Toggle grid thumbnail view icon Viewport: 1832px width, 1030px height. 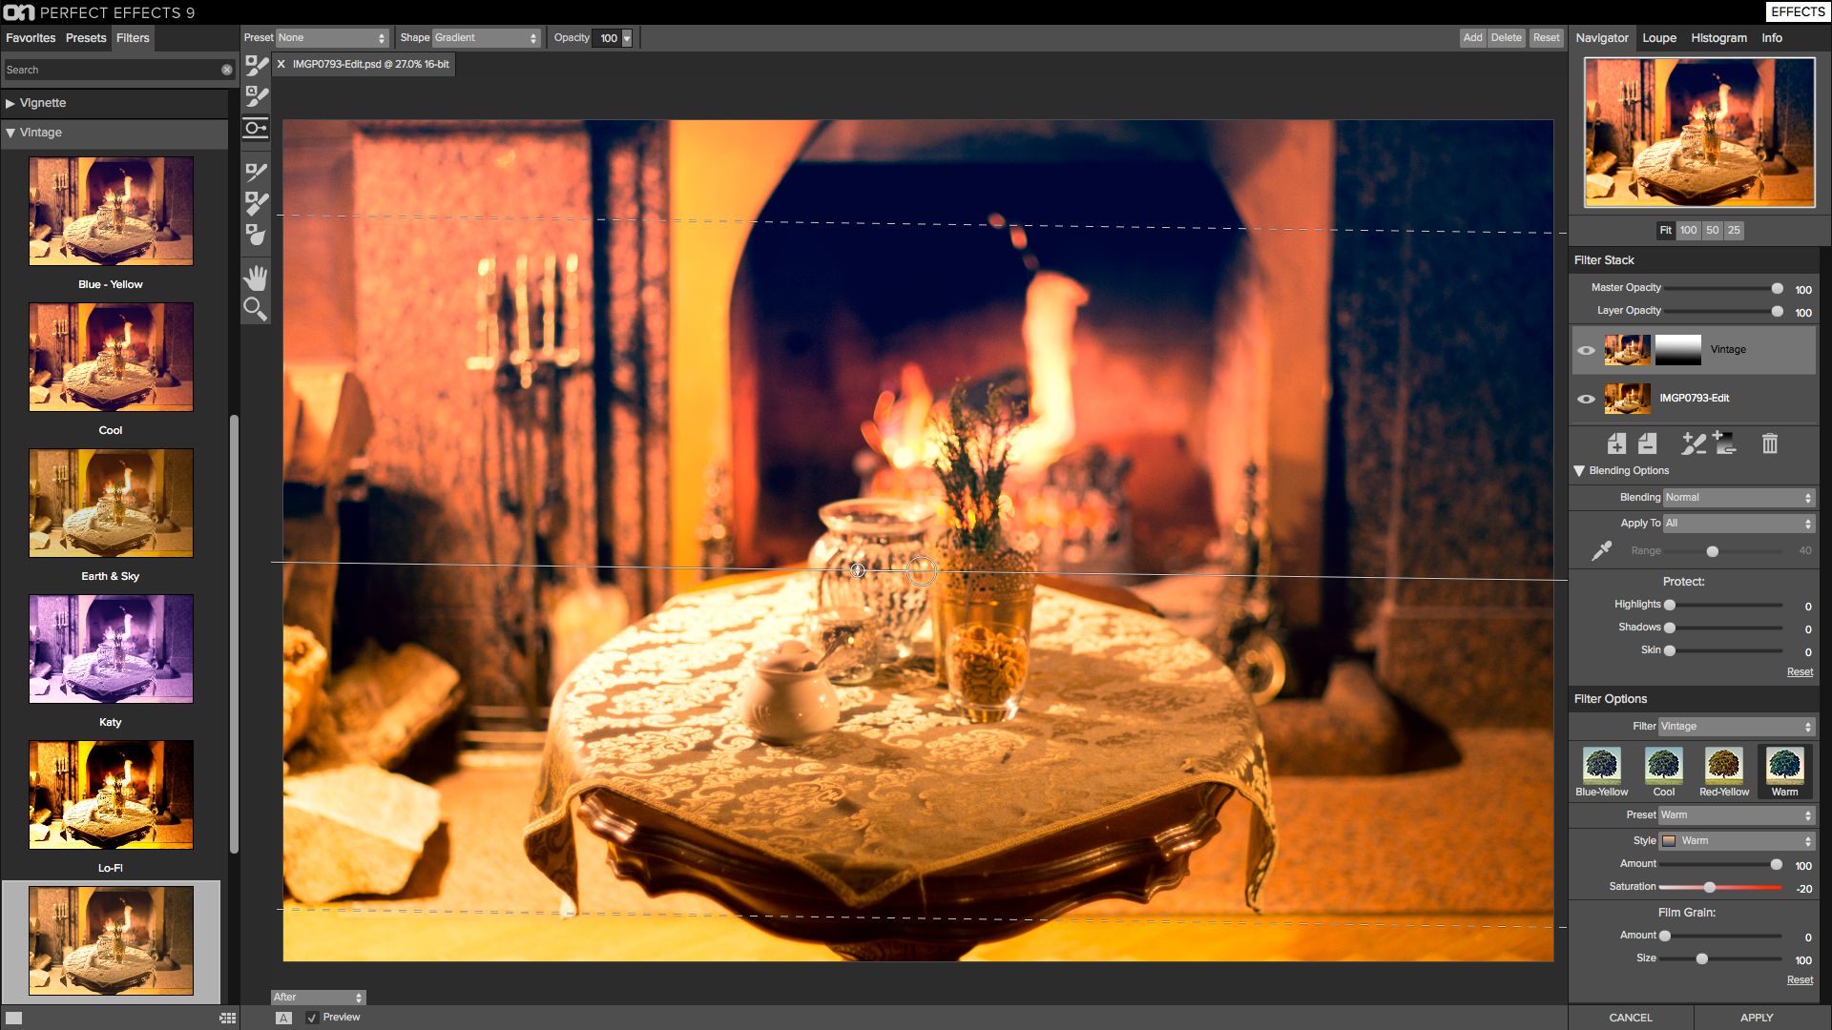[x=228, y=1018]
